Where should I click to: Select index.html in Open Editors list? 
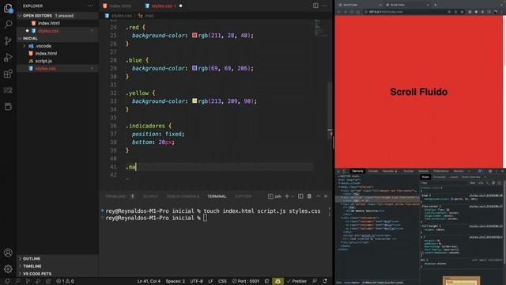coord(49,23)
